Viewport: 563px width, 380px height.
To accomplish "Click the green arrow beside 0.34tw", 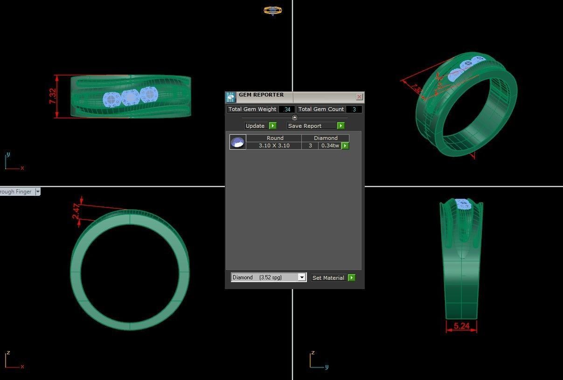I will click(x=345, y=145).
